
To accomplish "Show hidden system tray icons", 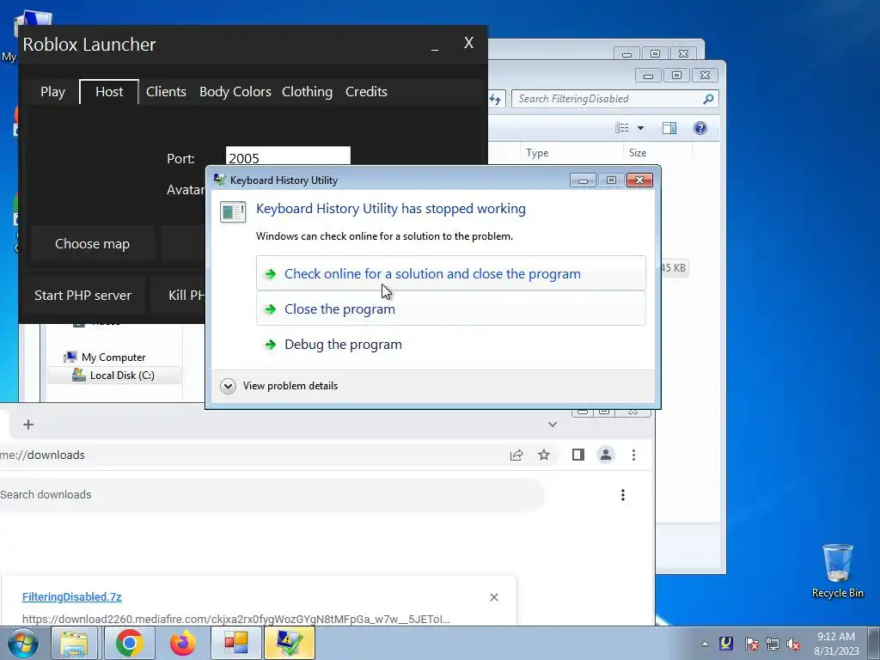I will pyautogui.click(x=705, y=644).
